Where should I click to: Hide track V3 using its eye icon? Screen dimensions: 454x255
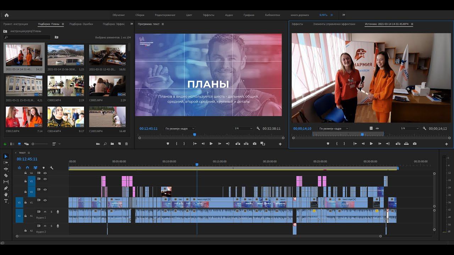point(45,179)
